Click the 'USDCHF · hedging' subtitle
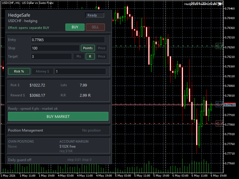 coord(23,21)
